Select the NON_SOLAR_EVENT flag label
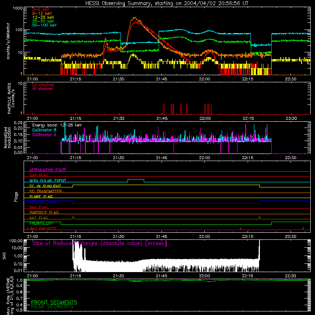 [48, 181]
